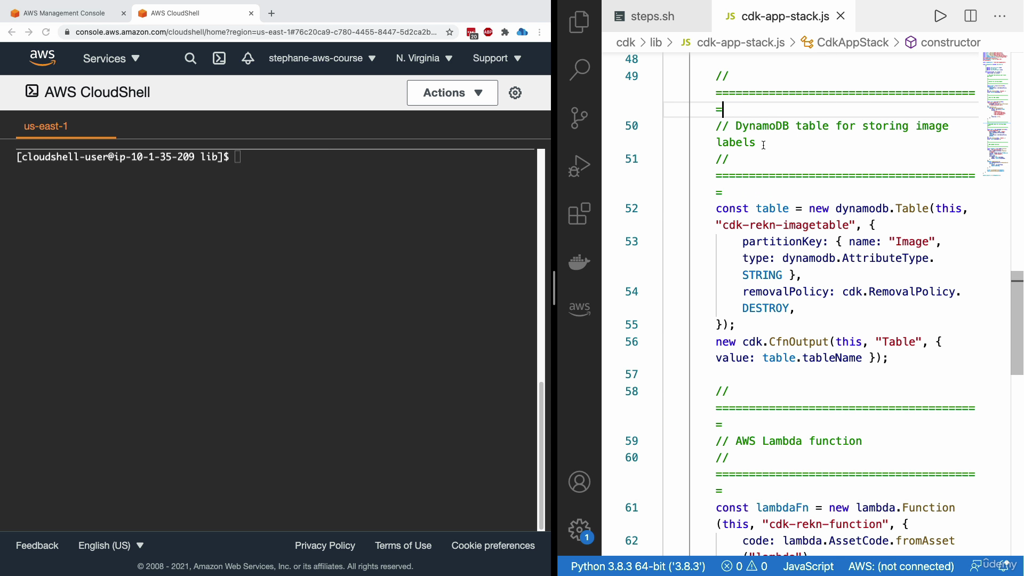Open CloudShell preferences gear
Image resolution: width=1024 pixels, height=576 pixels.
click(x=515, y=93)
